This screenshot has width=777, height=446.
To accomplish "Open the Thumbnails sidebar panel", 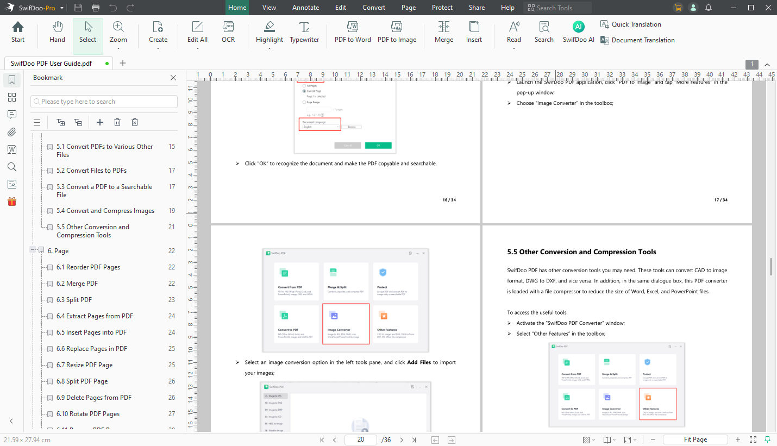I will pos(12,97).
